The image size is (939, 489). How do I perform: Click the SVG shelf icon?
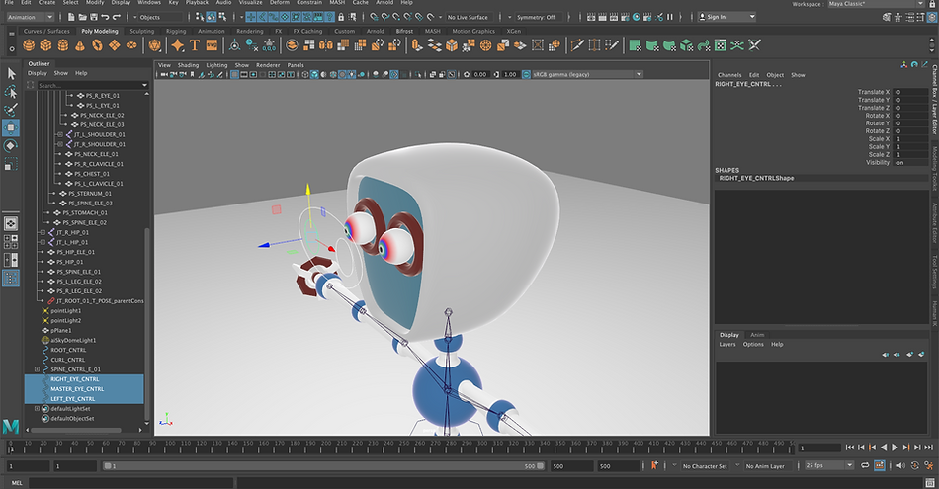[212, 45]
